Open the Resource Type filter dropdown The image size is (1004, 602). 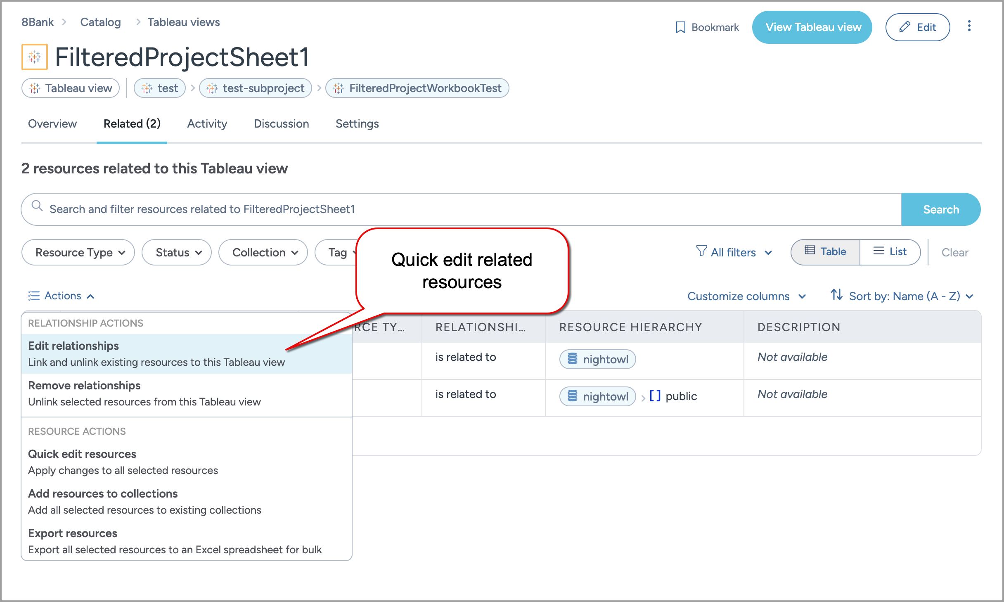click(78, 252)
